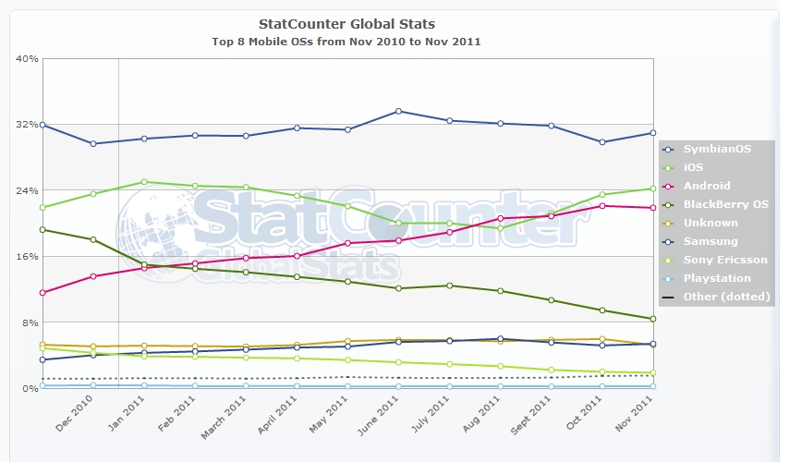
Task: Click the BlackBerry OS legend marker icon
Action: coord(668,205)
